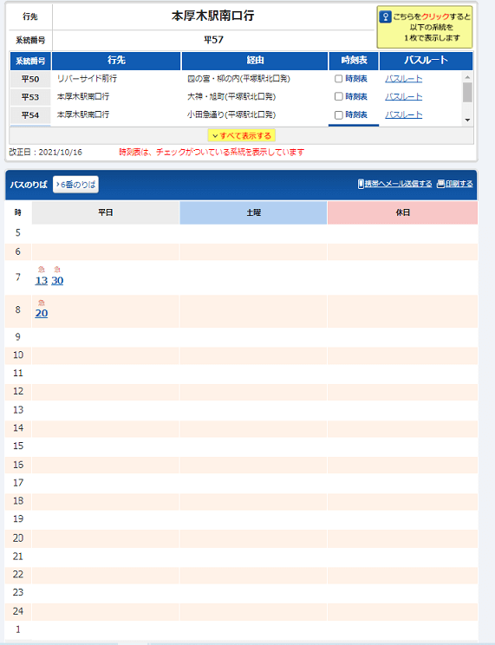Click the yellow single-sheet display banner

click(425, 27)
